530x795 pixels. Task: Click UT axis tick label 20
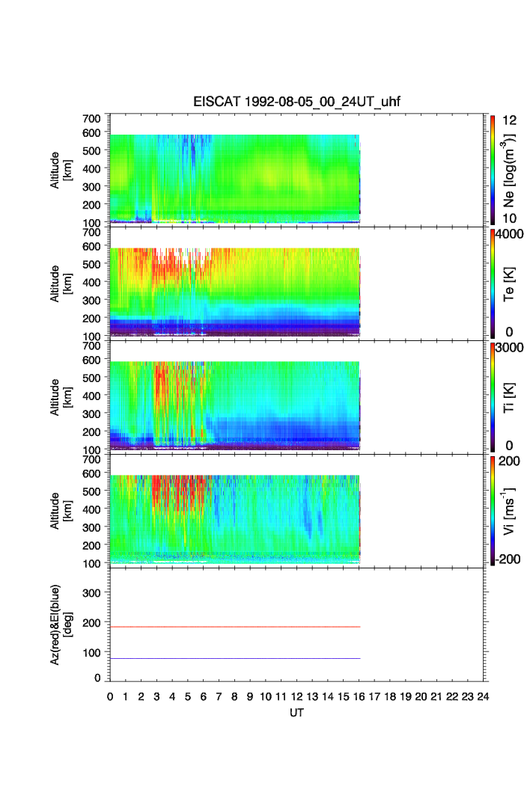click(x=421, y=696)
